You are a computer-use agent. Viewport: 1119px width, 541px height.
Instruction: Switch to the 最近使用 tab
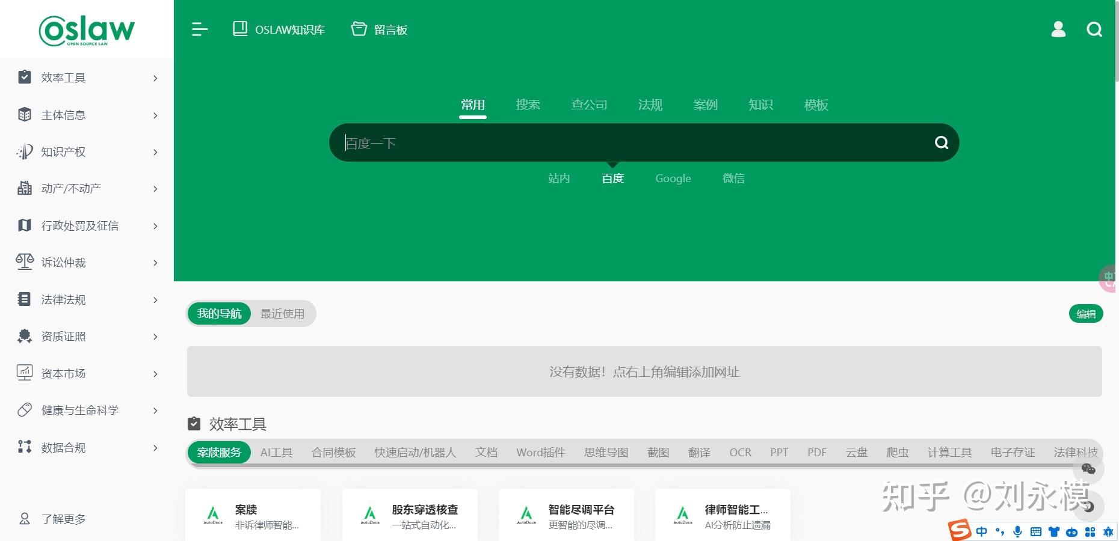pos(283,313)
